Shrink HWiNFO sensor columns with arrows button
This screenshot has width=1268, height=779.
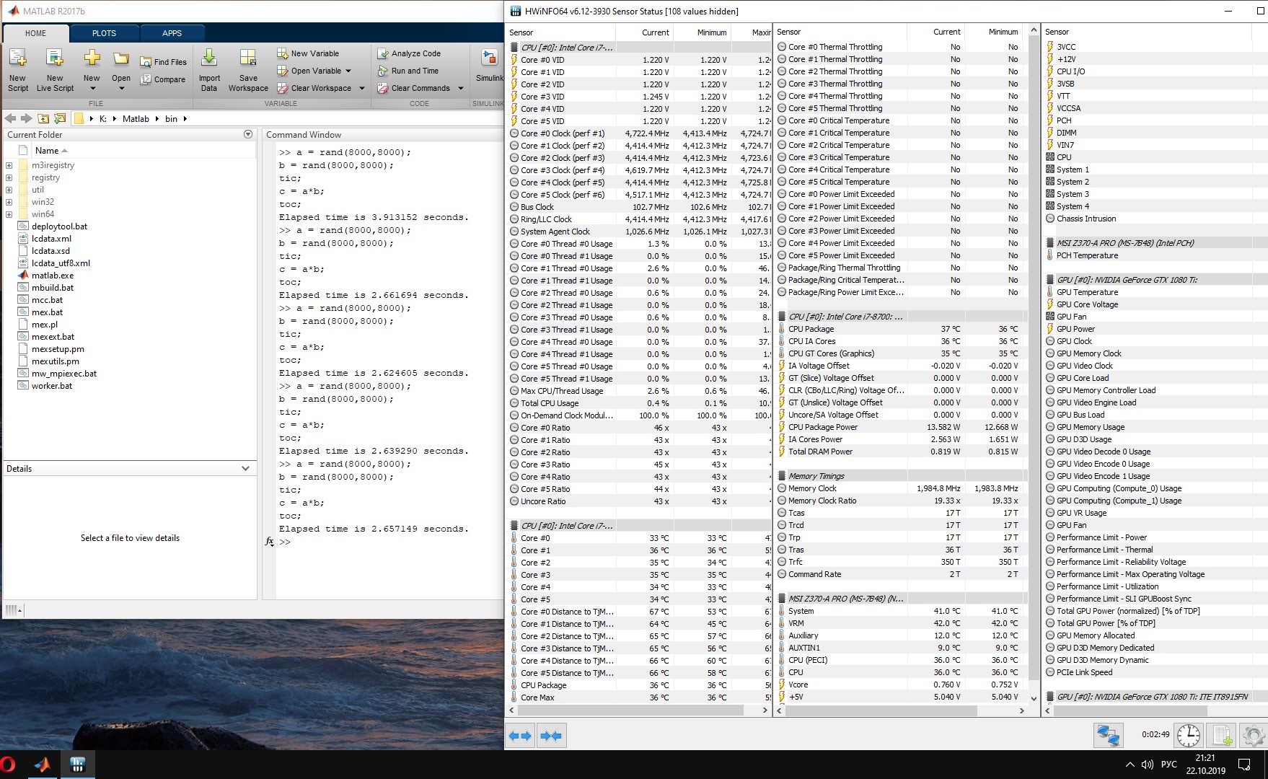pyautogui.click(x=551, y=736)
